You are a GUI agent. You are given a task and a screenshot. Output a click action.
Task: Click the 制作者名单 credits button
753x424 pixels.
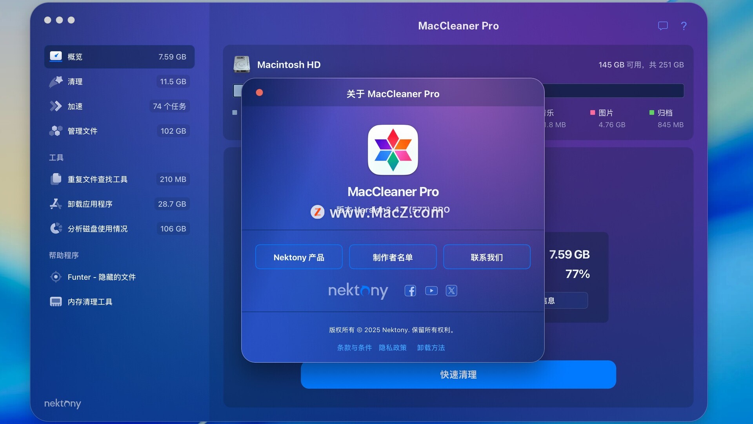(393, 257)
